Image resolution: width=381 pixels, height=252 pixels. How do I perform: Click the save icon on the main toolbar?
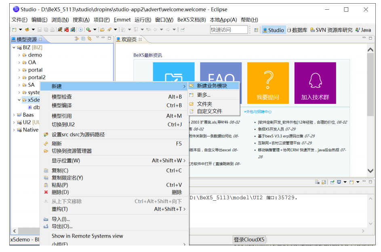click(x=40, y=29)
